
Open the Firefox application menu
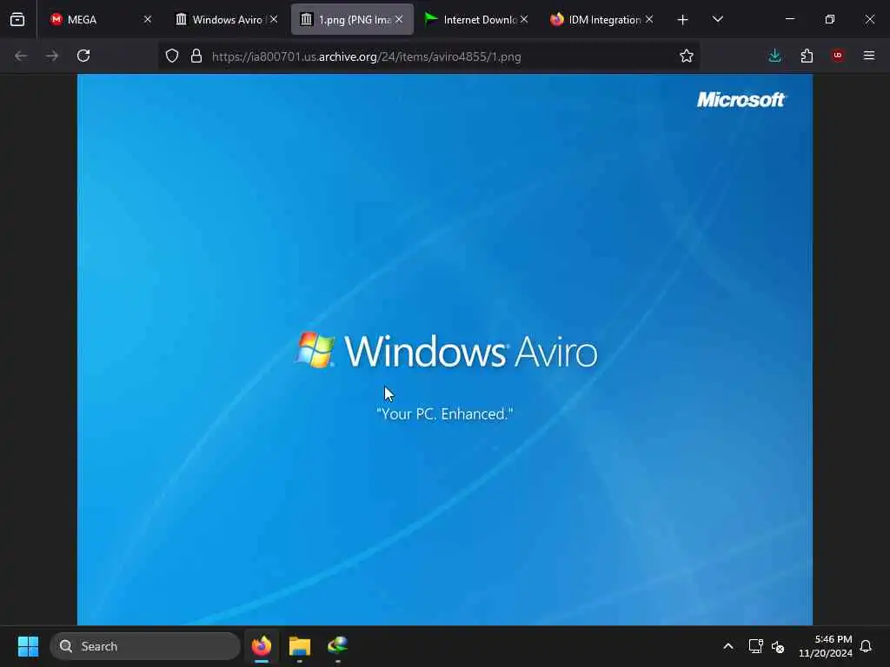(869, 56)
